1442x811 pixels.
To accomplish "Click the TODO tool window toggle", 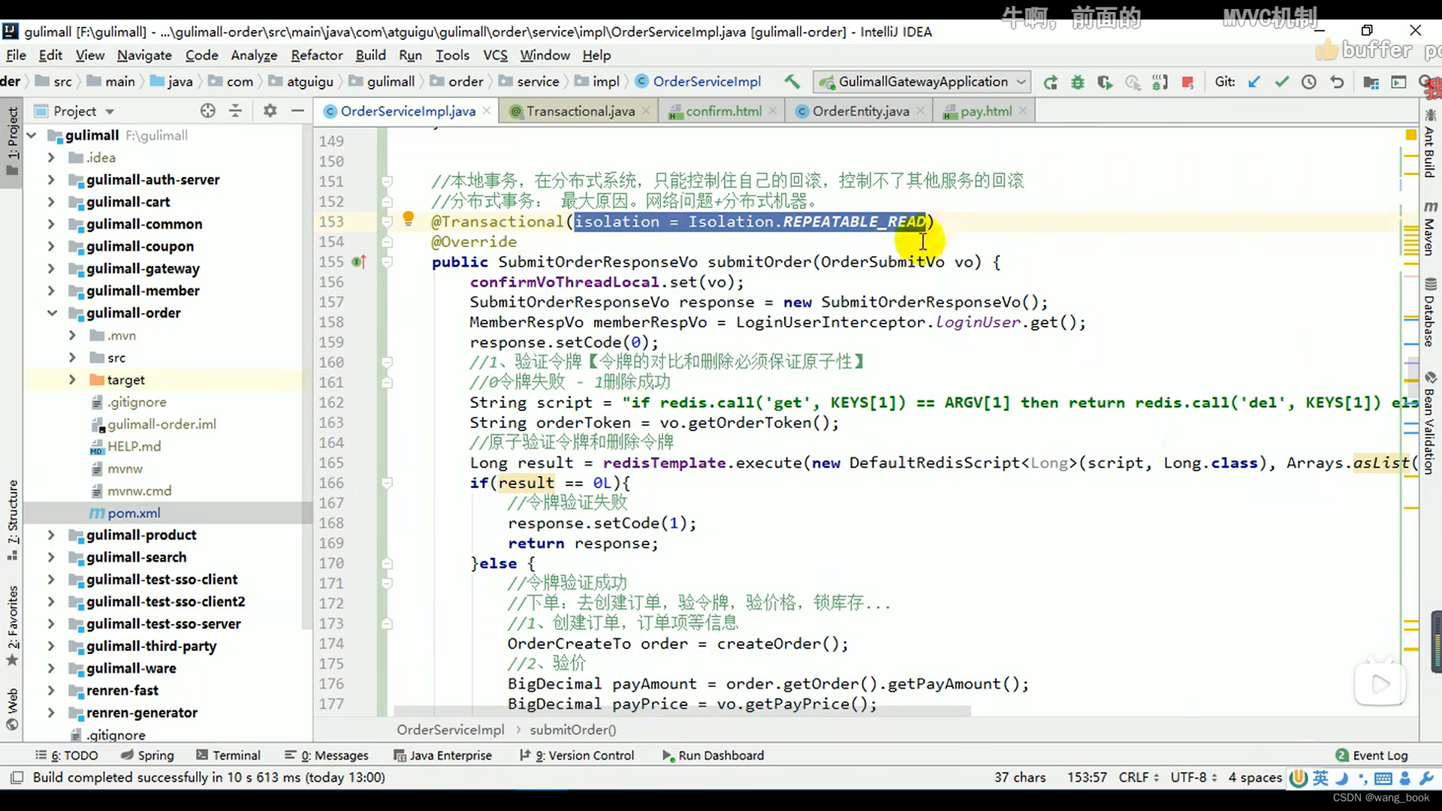I will (69, 755).
